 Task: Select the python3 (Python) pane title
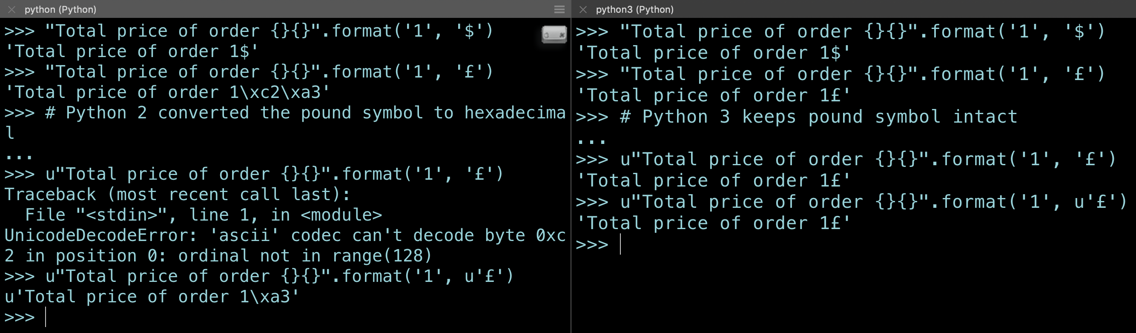point(634,9)
